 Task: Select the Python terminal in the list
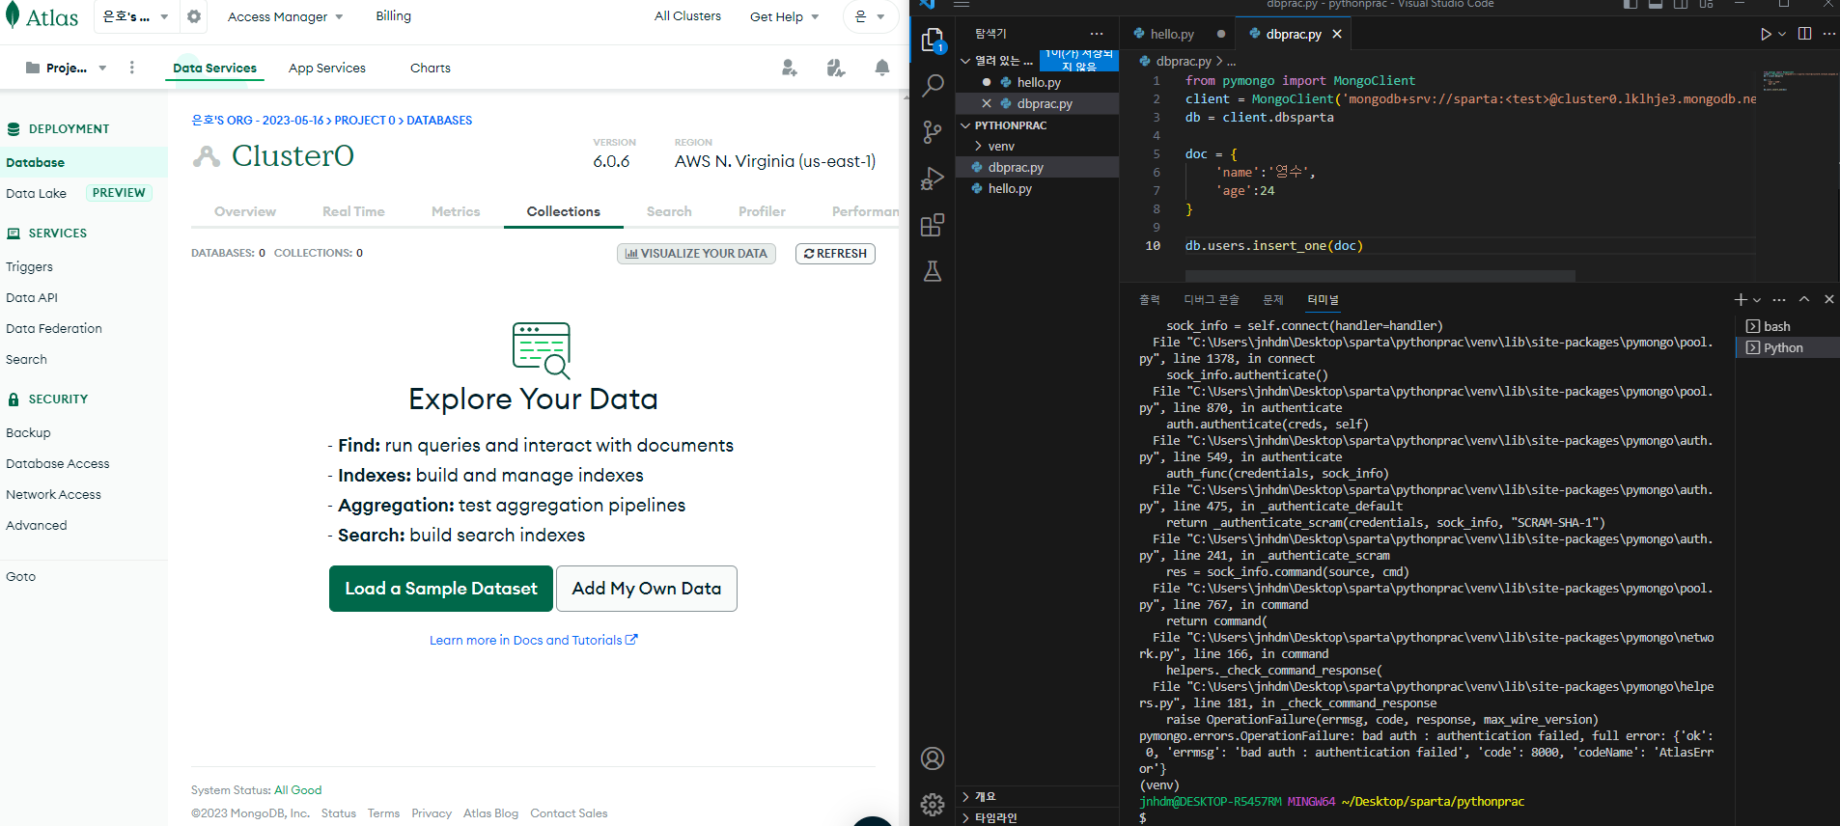[x=1787, y=347]
